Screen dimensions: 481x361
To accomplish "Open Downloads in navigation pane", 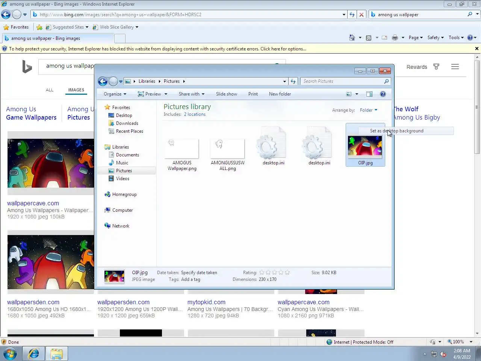I will pyautogui.click(x=127, y=123).
